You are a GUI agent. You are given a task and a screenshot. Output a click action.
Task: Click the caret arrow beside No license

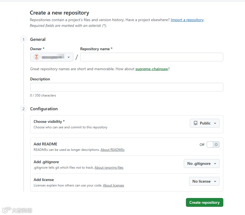click(x=215, y=182)
